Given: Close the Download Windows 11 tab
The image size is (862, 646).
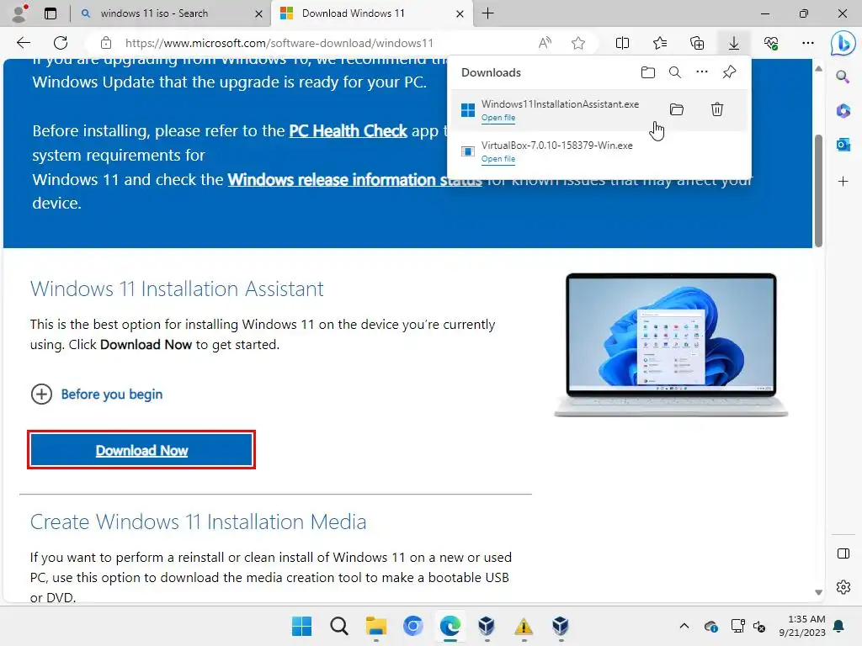Looking at the screenshot, I should 460,13.
